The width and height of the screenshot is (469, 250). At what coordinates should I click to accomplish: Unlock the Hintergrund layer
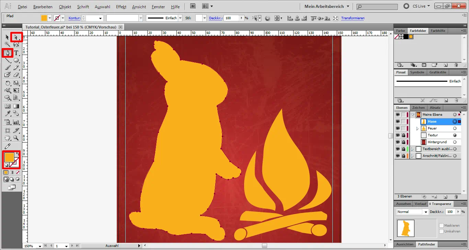pyautogui.click(x=403, y=142)
